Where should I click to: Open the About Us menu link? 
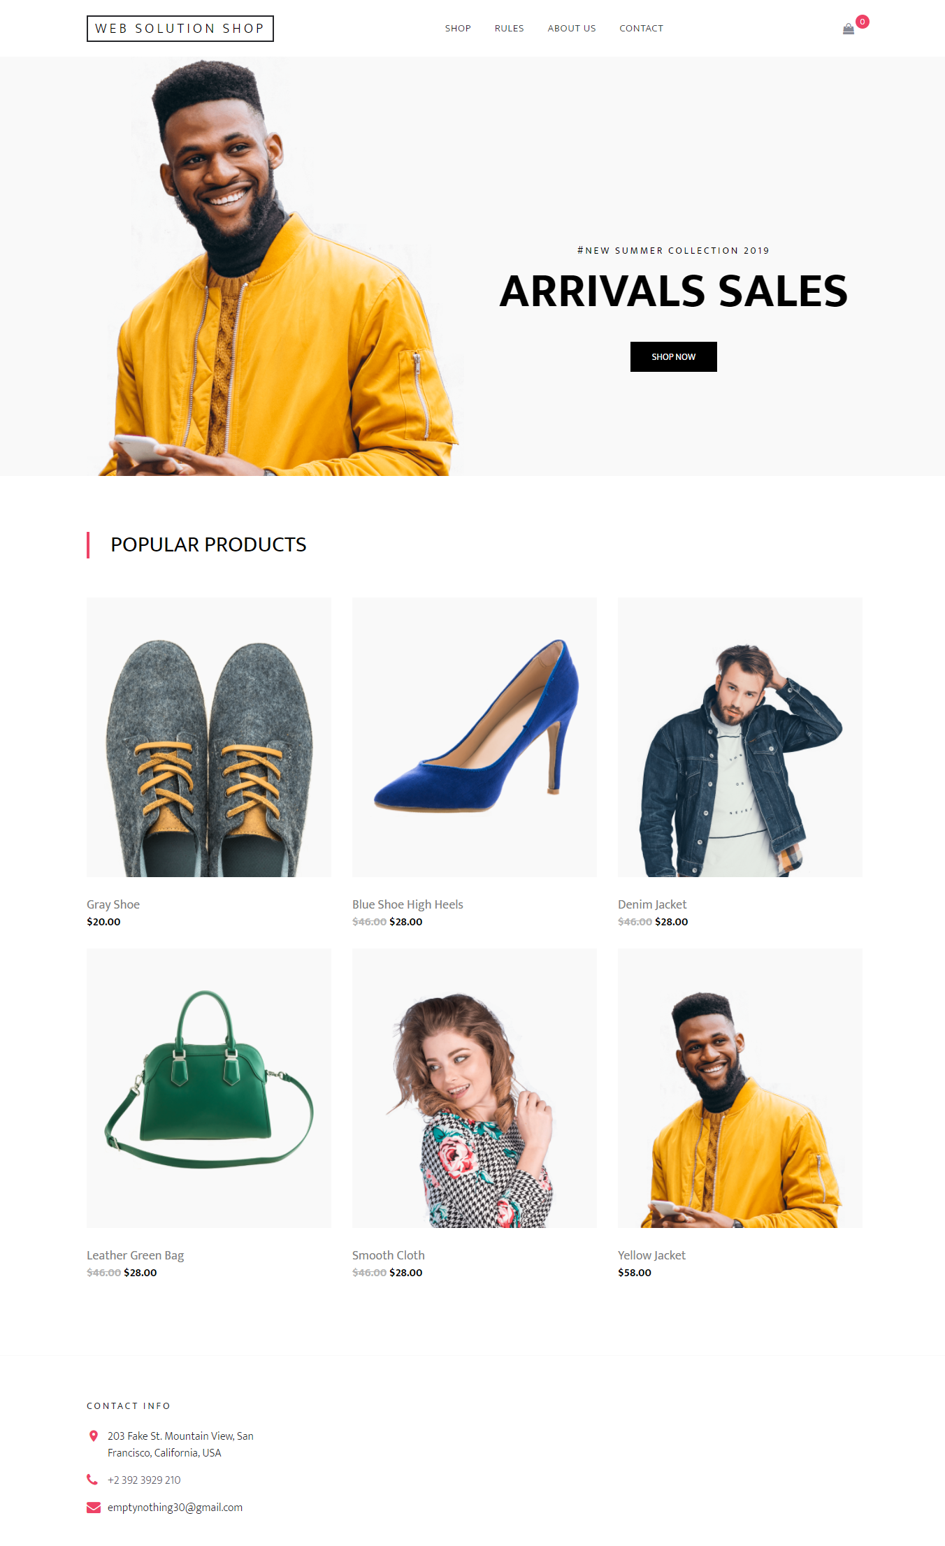(x=572, y=29)
